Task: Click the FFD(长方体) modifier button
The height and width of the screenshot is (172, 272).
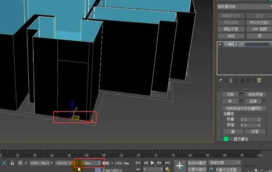Action: coord(260,23)
